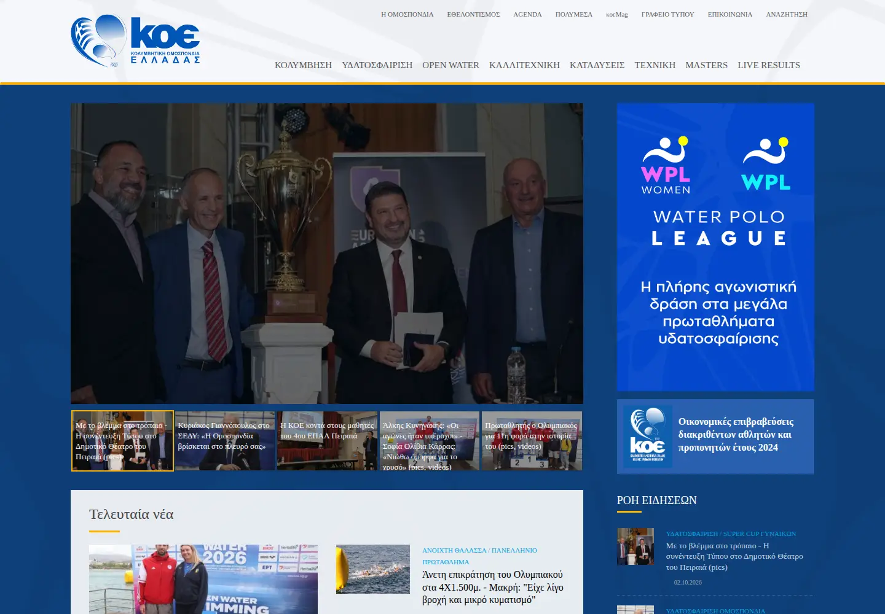Select the ΚΟΛΥΜΒΗΣΗ navigation item

coord(303,65)
